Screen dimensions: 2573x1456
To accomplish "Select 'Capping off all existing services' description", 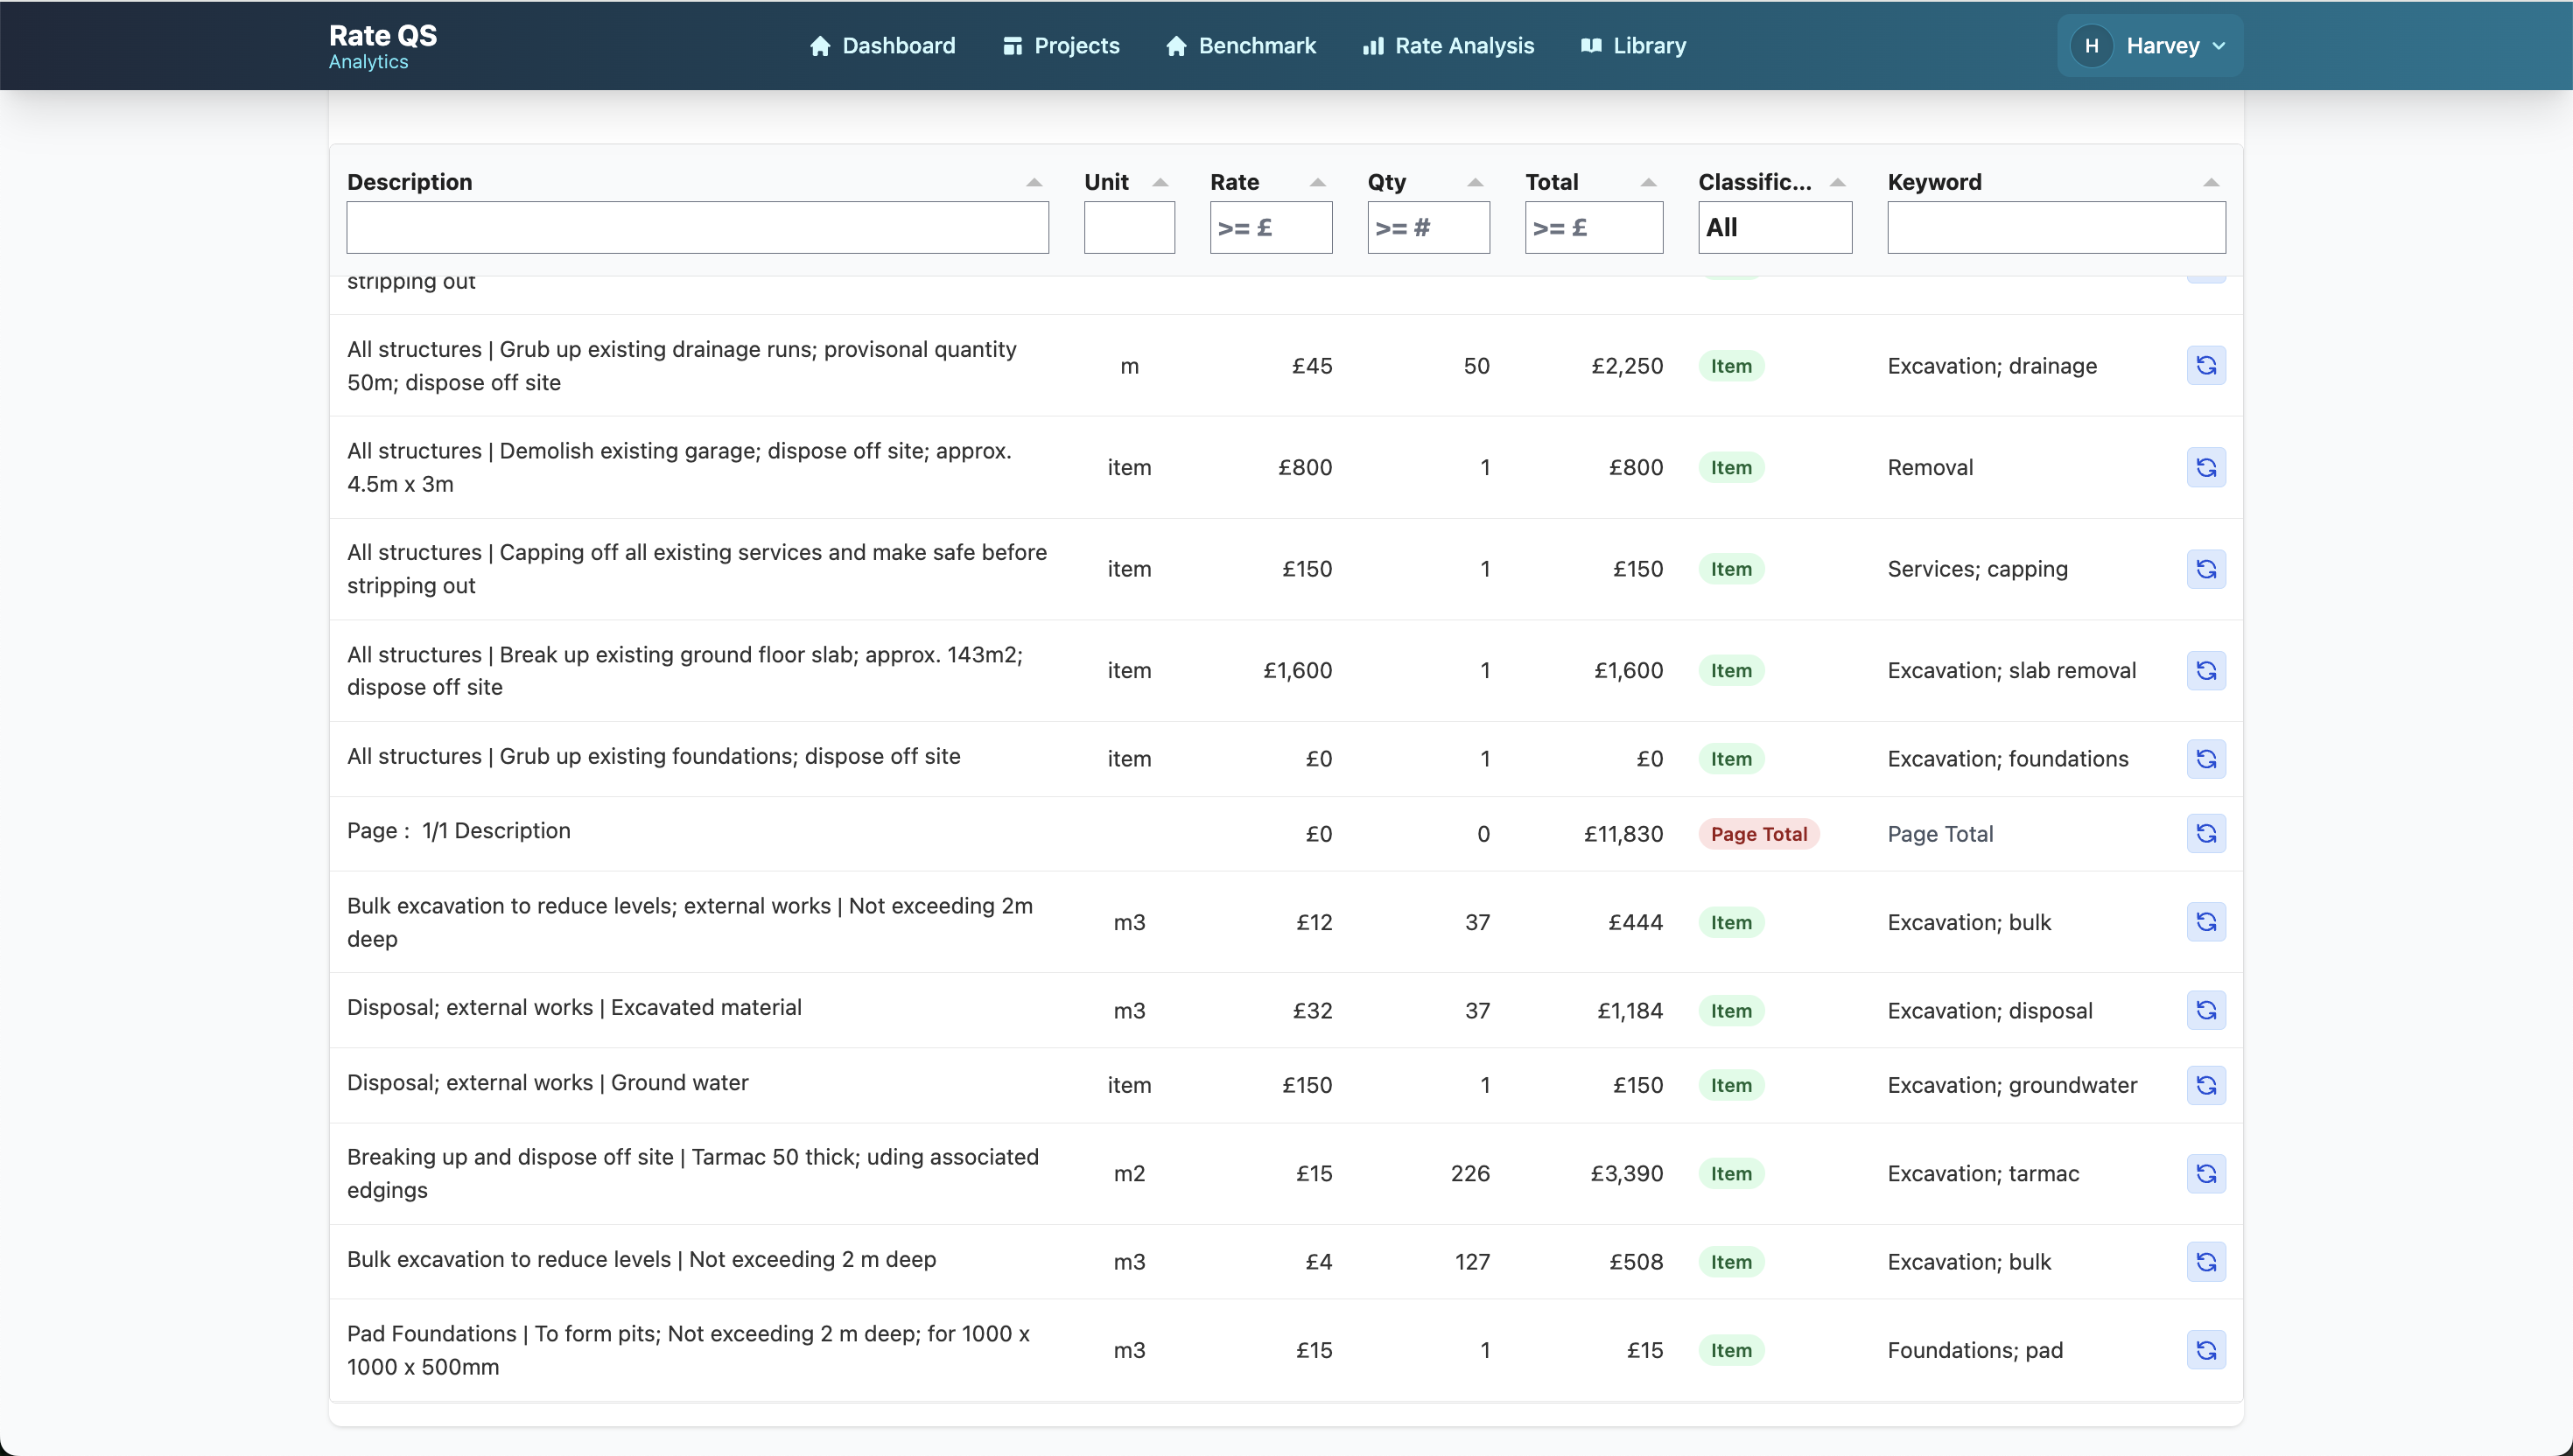I will [x=697, y=569].
